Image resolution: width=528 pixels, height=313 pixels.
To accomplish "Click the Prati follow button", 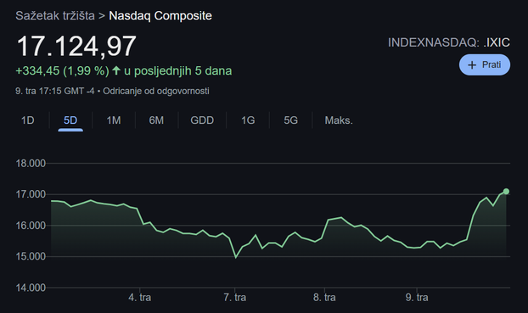I will coord(485,64).
